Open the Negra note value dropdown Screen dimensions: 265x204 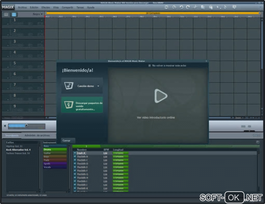click(38, 14)
